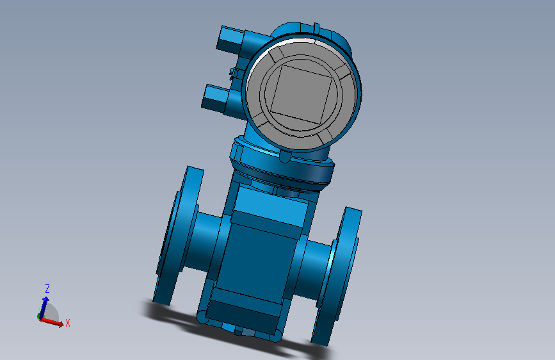The image size is (555, 360).
Task: Click the 'X' axis label
Action: (68, 323)
